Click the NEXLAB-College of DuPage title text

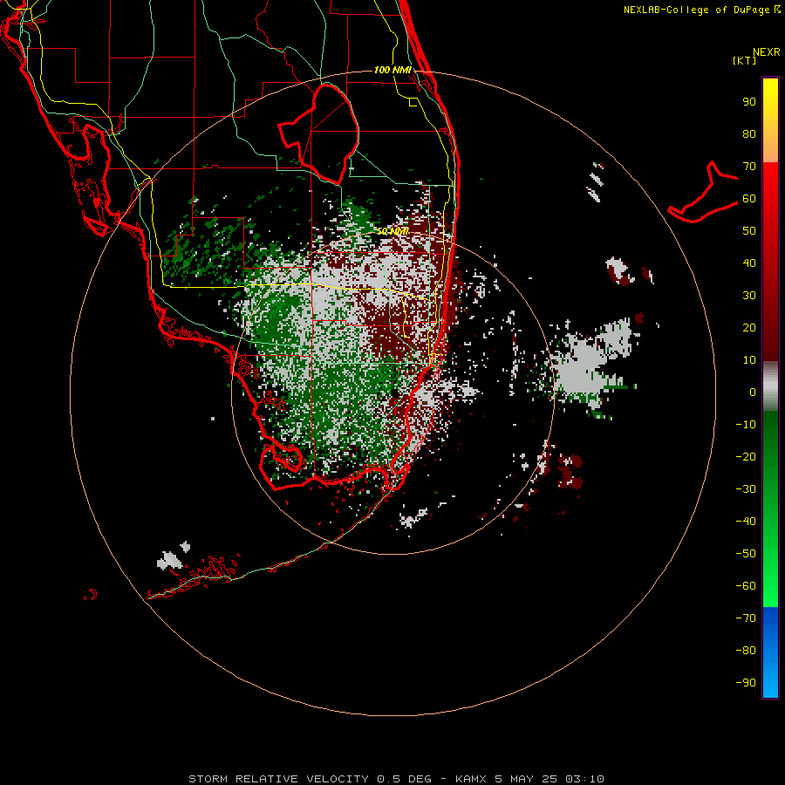[x=701, y=10]
